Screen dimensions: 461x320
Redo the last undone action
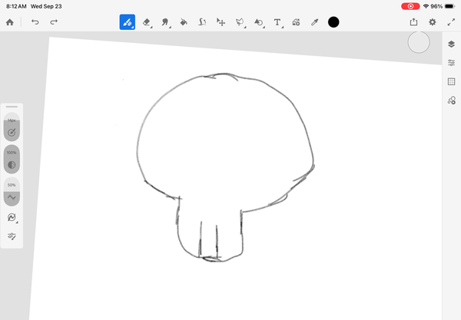click(54, 22)
